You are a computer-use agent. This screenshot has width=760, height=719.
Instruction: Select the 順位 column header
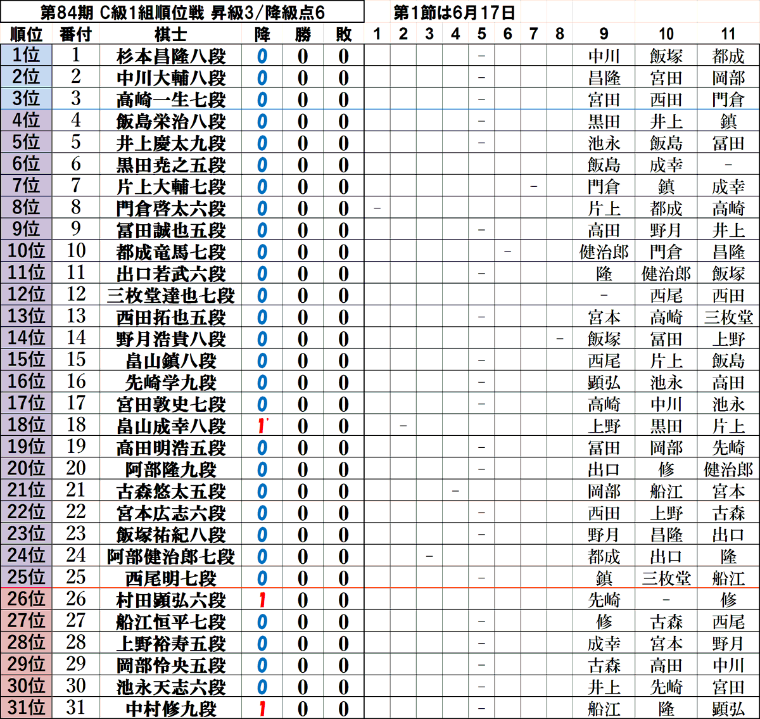click(x=27, y=34)
